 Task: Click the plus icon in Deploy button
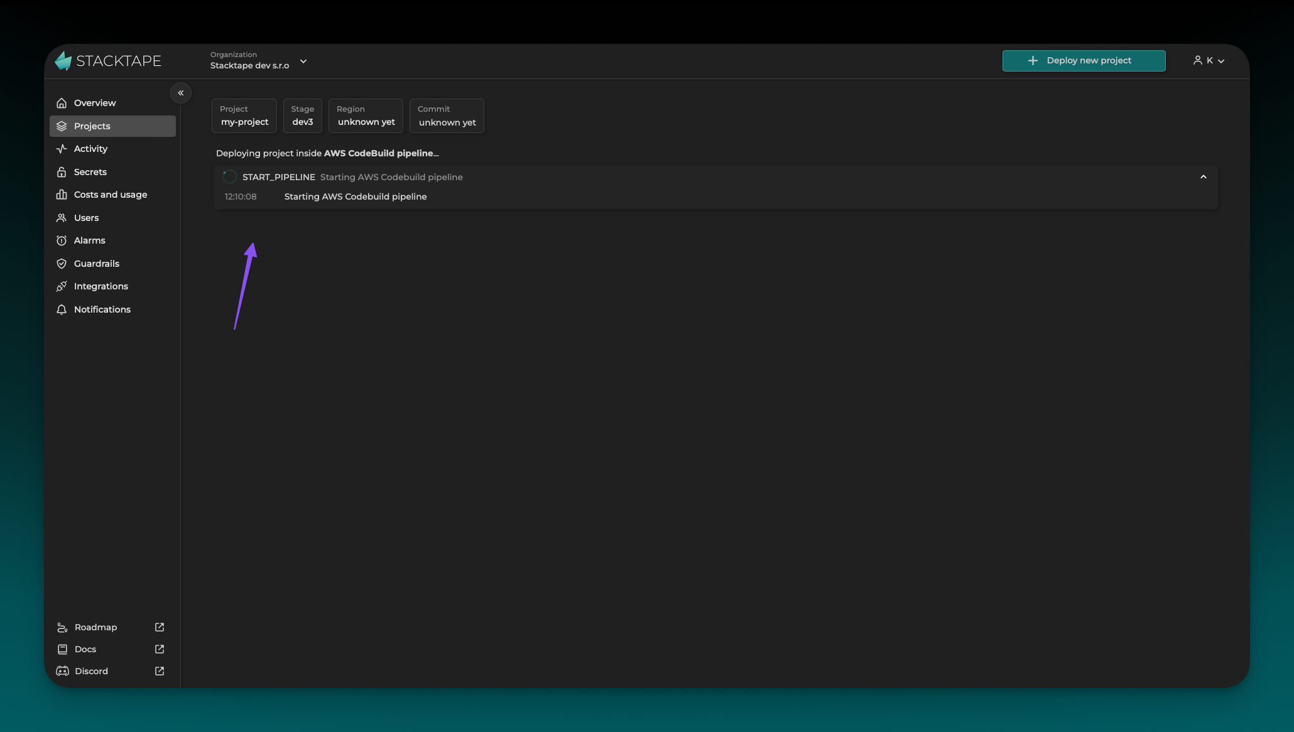point(1033,61)
